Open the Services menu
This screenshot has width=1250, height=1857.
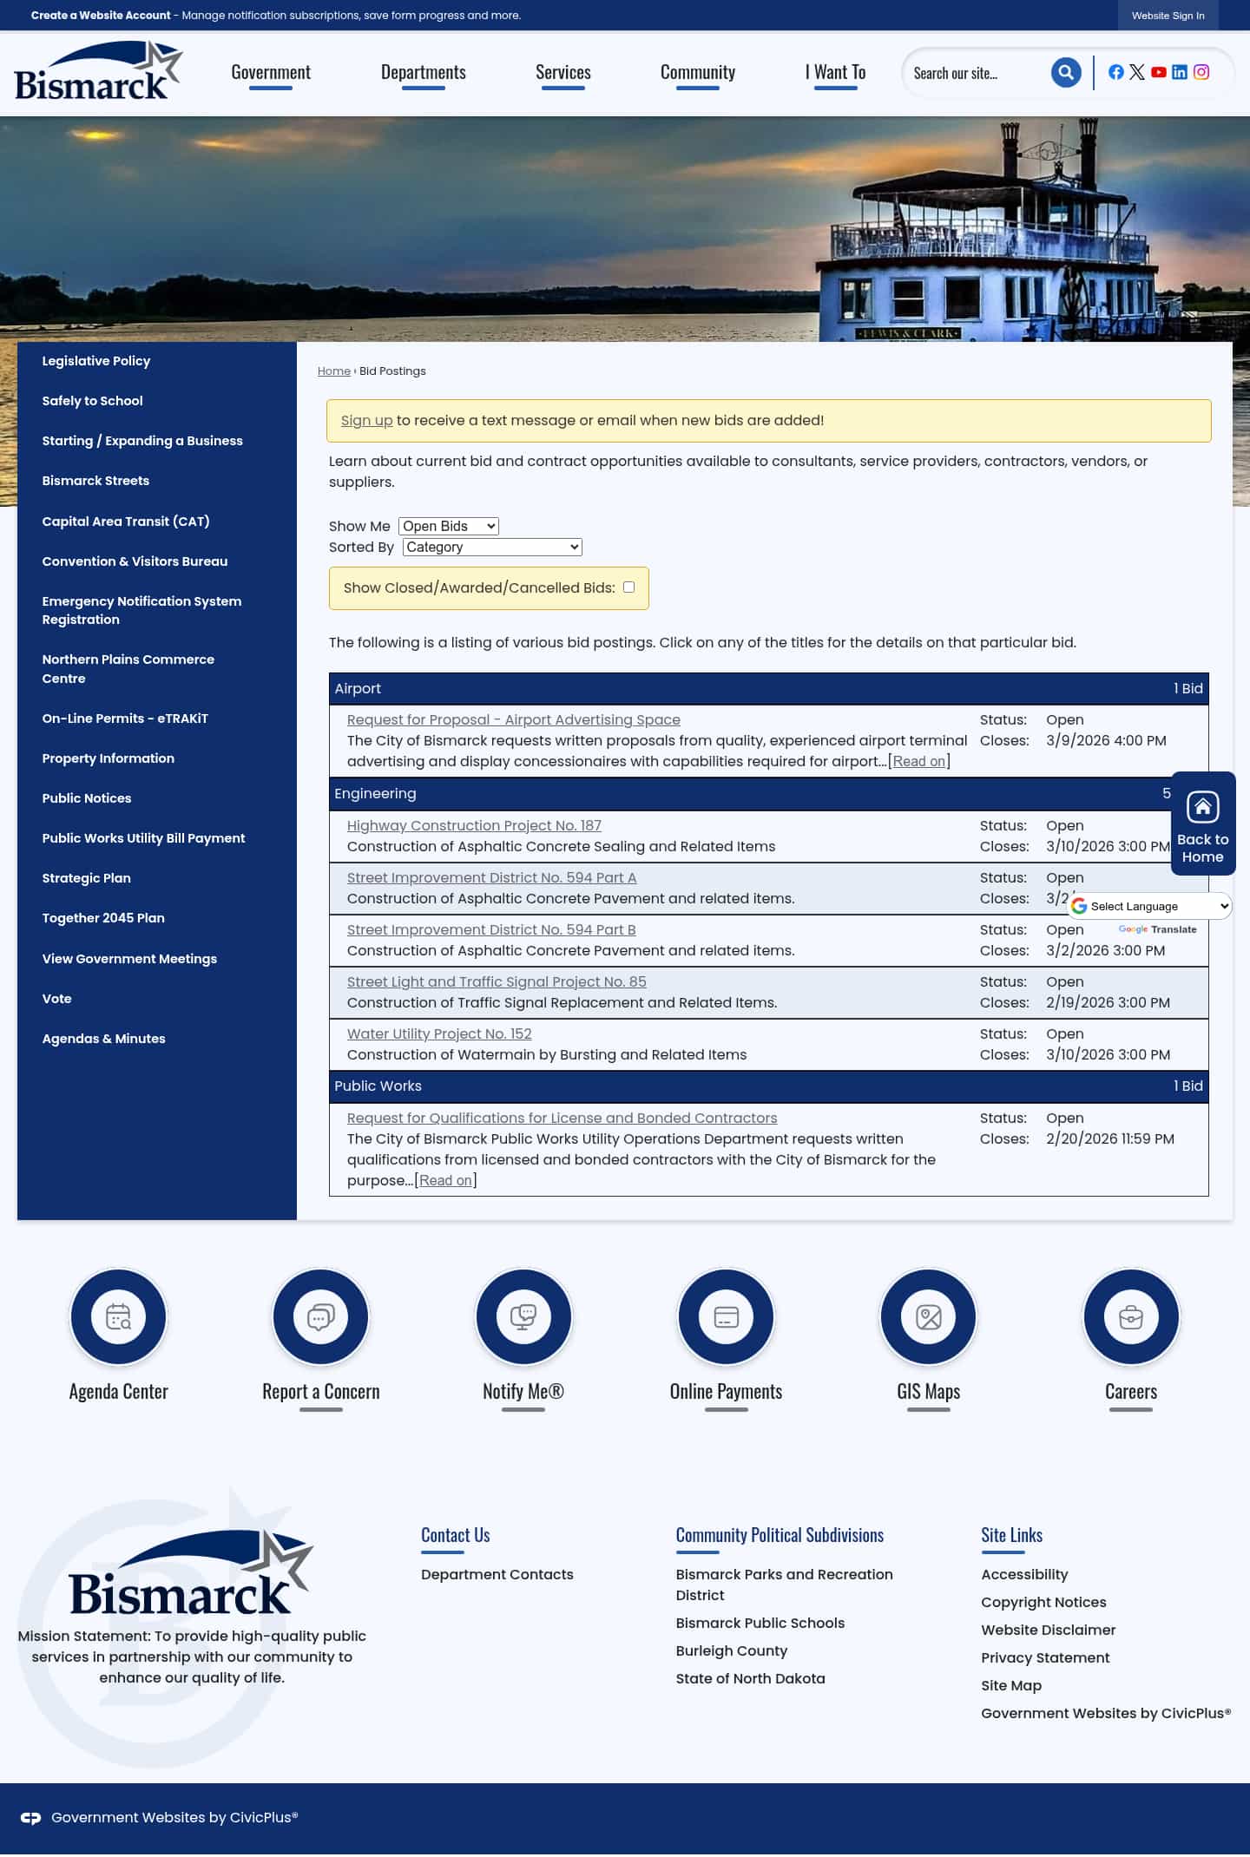click(x=563, y=72)
